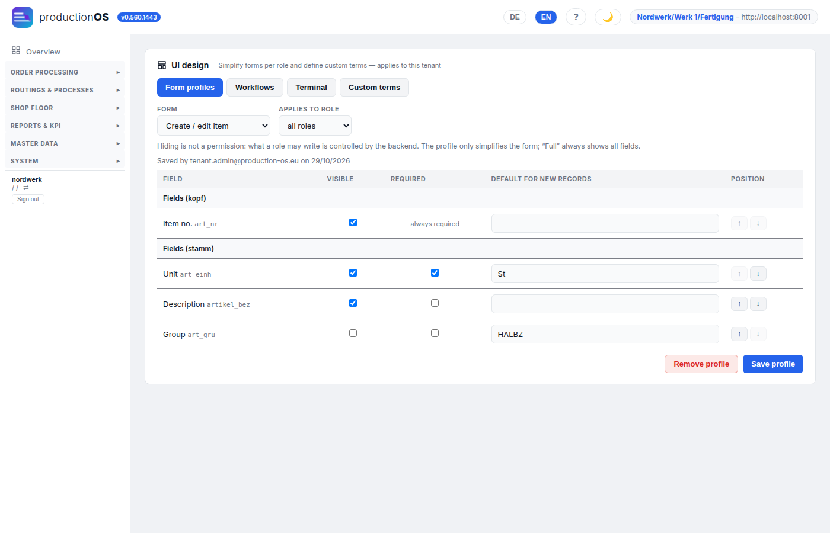
Task: Move Item no. field up
Action: [x=739, y=223]
